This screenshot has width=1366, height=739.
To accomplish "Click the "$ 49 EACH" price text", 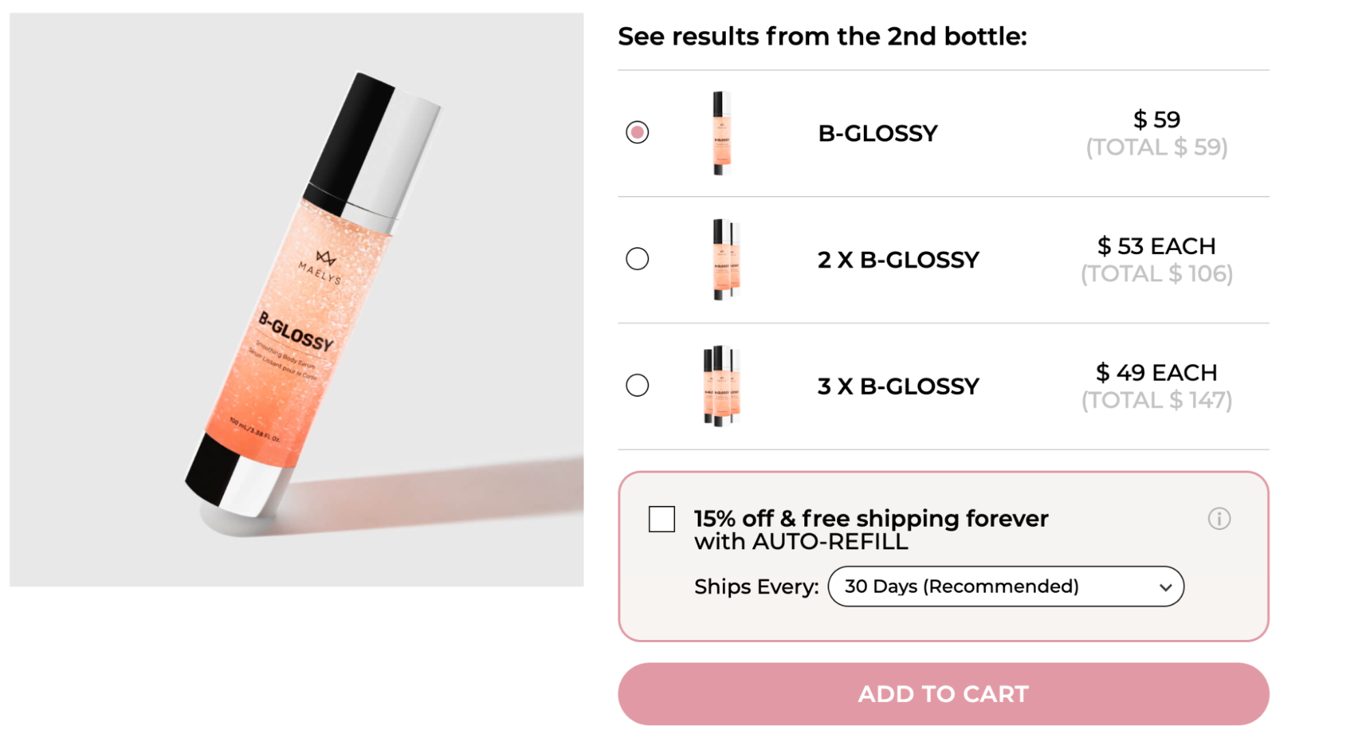I will tap(1156, 372).
